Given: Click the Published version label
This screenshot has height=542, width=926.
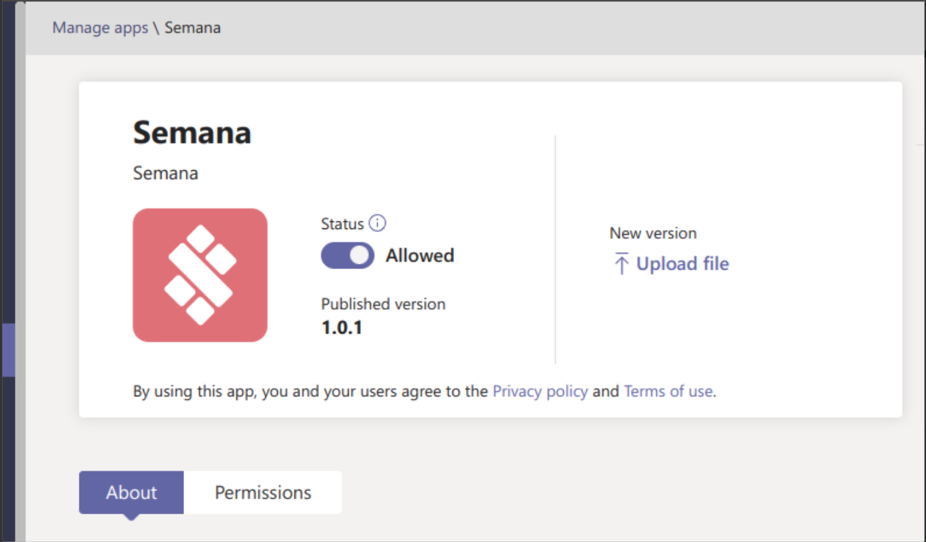Looking at the screenshot, I should point(383,304).
